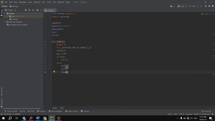This screenshot has width=215, height=121.
Task: Click the Python 3.10 interpreter selector in status bar
Action: [x=202, y=114]
